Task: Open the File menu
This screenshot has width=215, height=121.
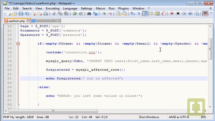Action: pyautogui.click(x=7, y=8)
